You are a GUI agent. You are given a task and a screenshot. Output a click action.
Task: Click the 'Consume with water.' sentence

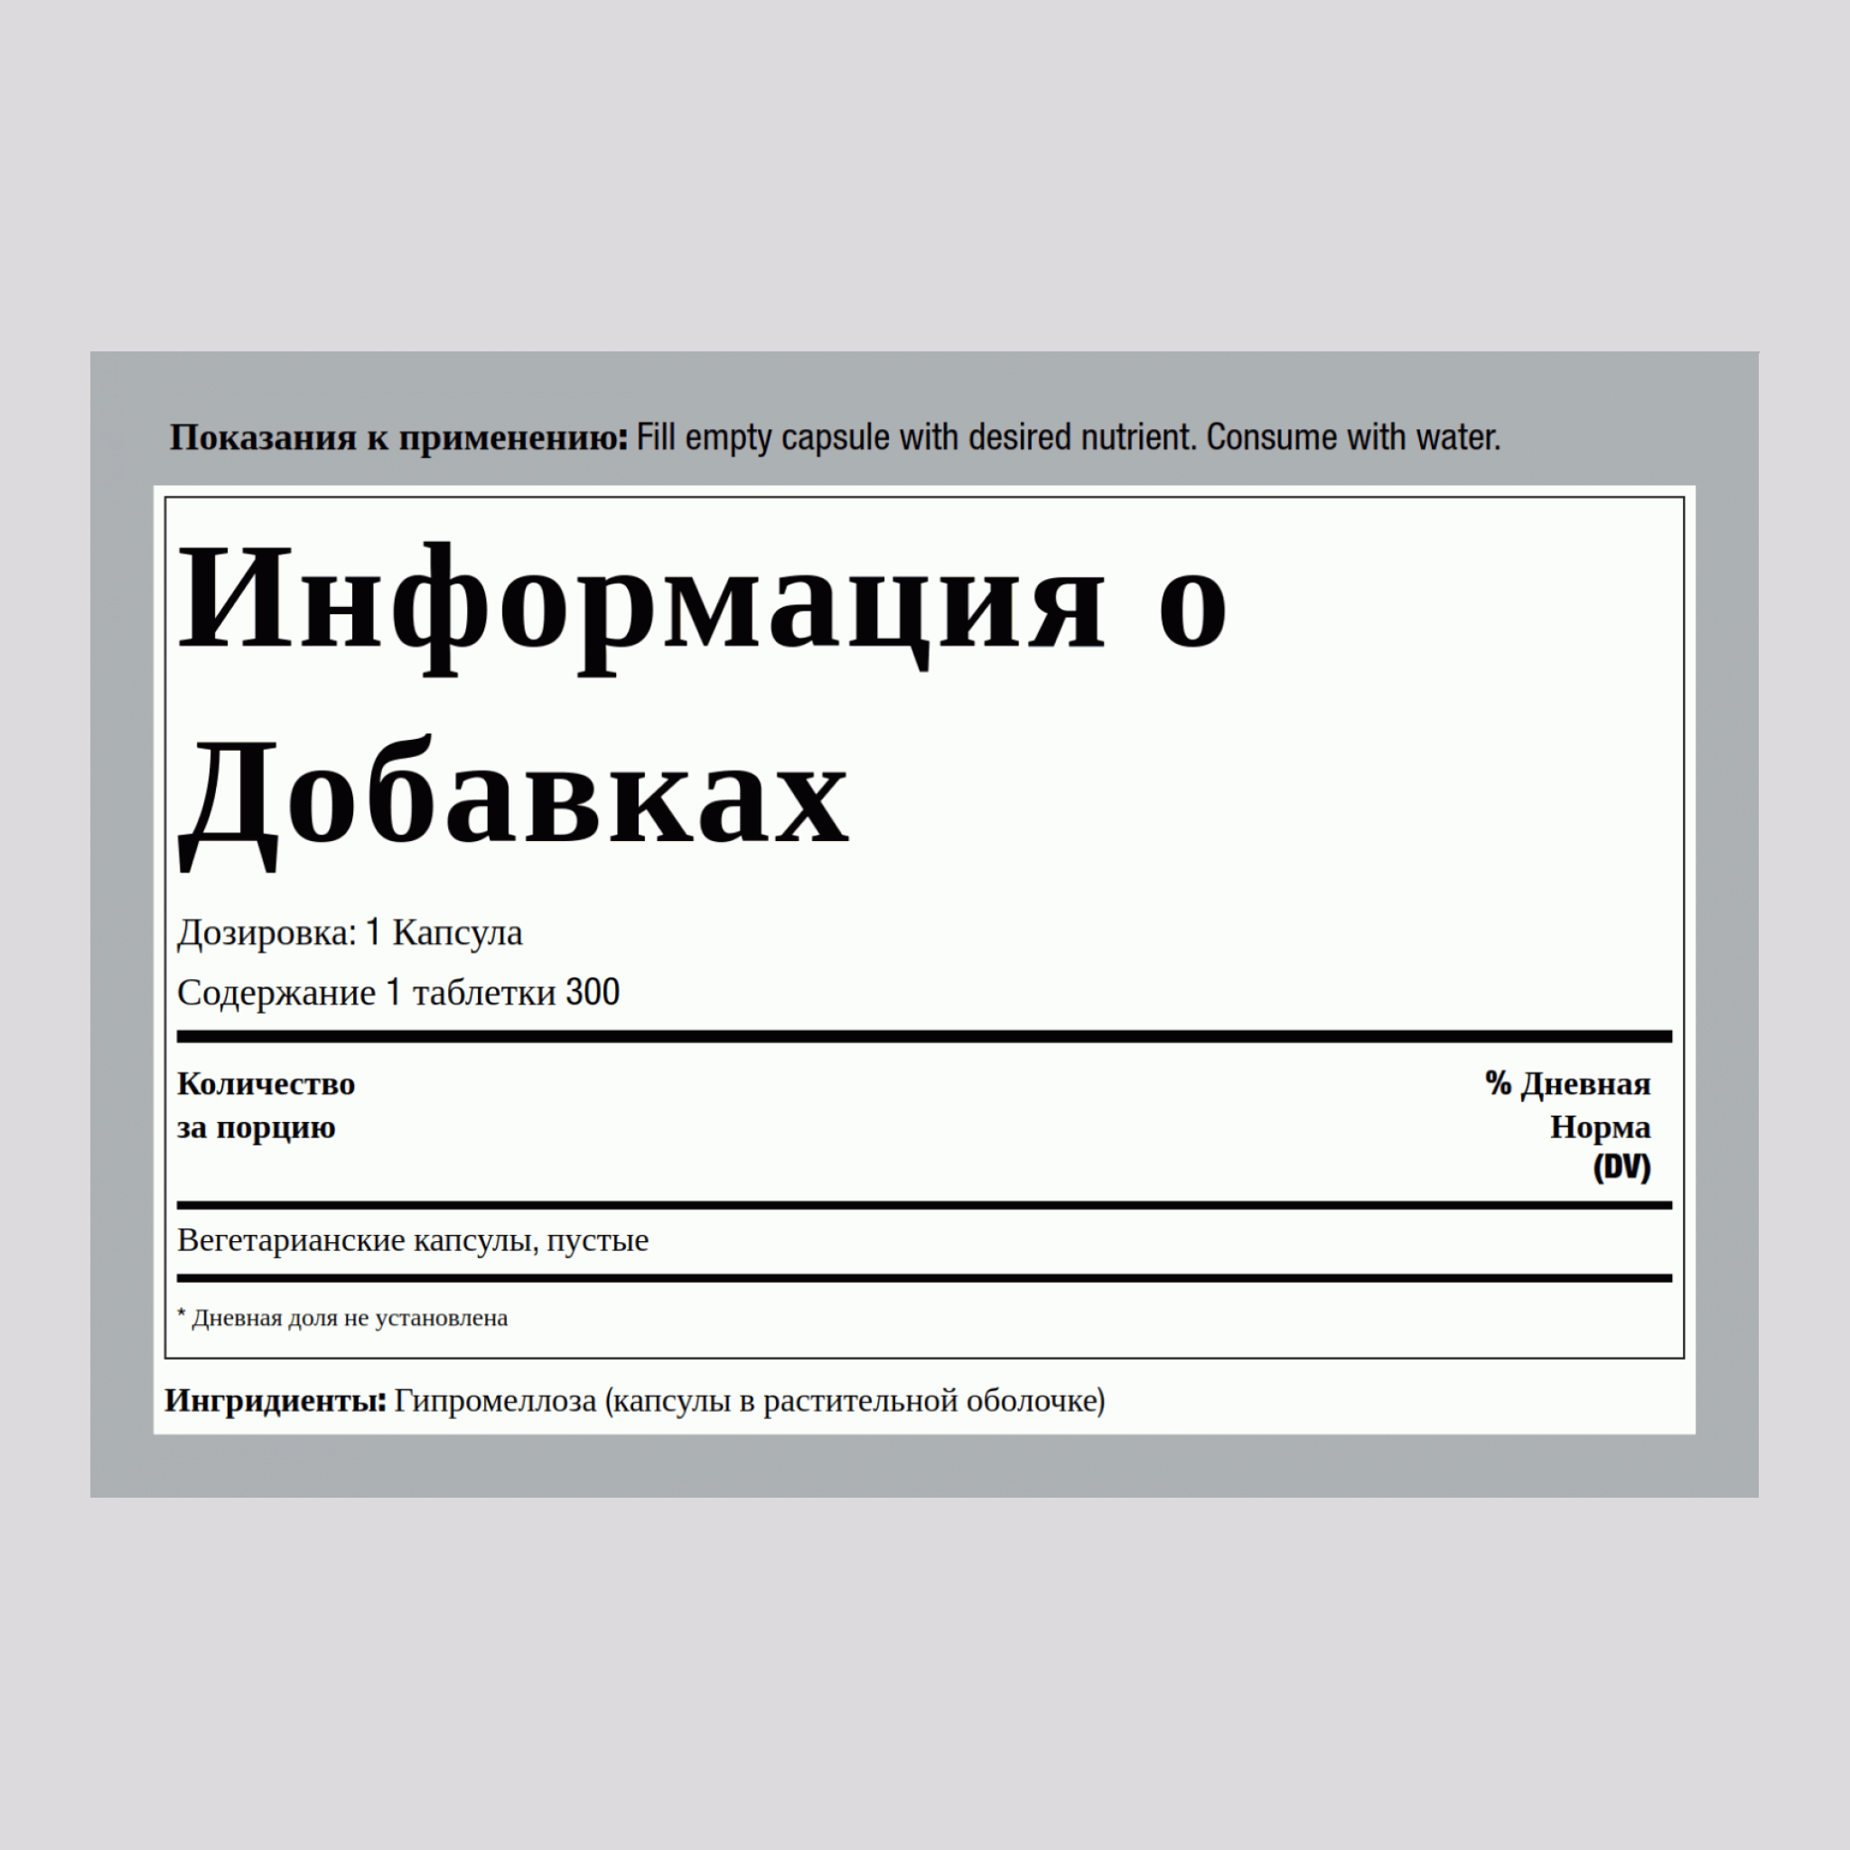[x=1353, y=437]
